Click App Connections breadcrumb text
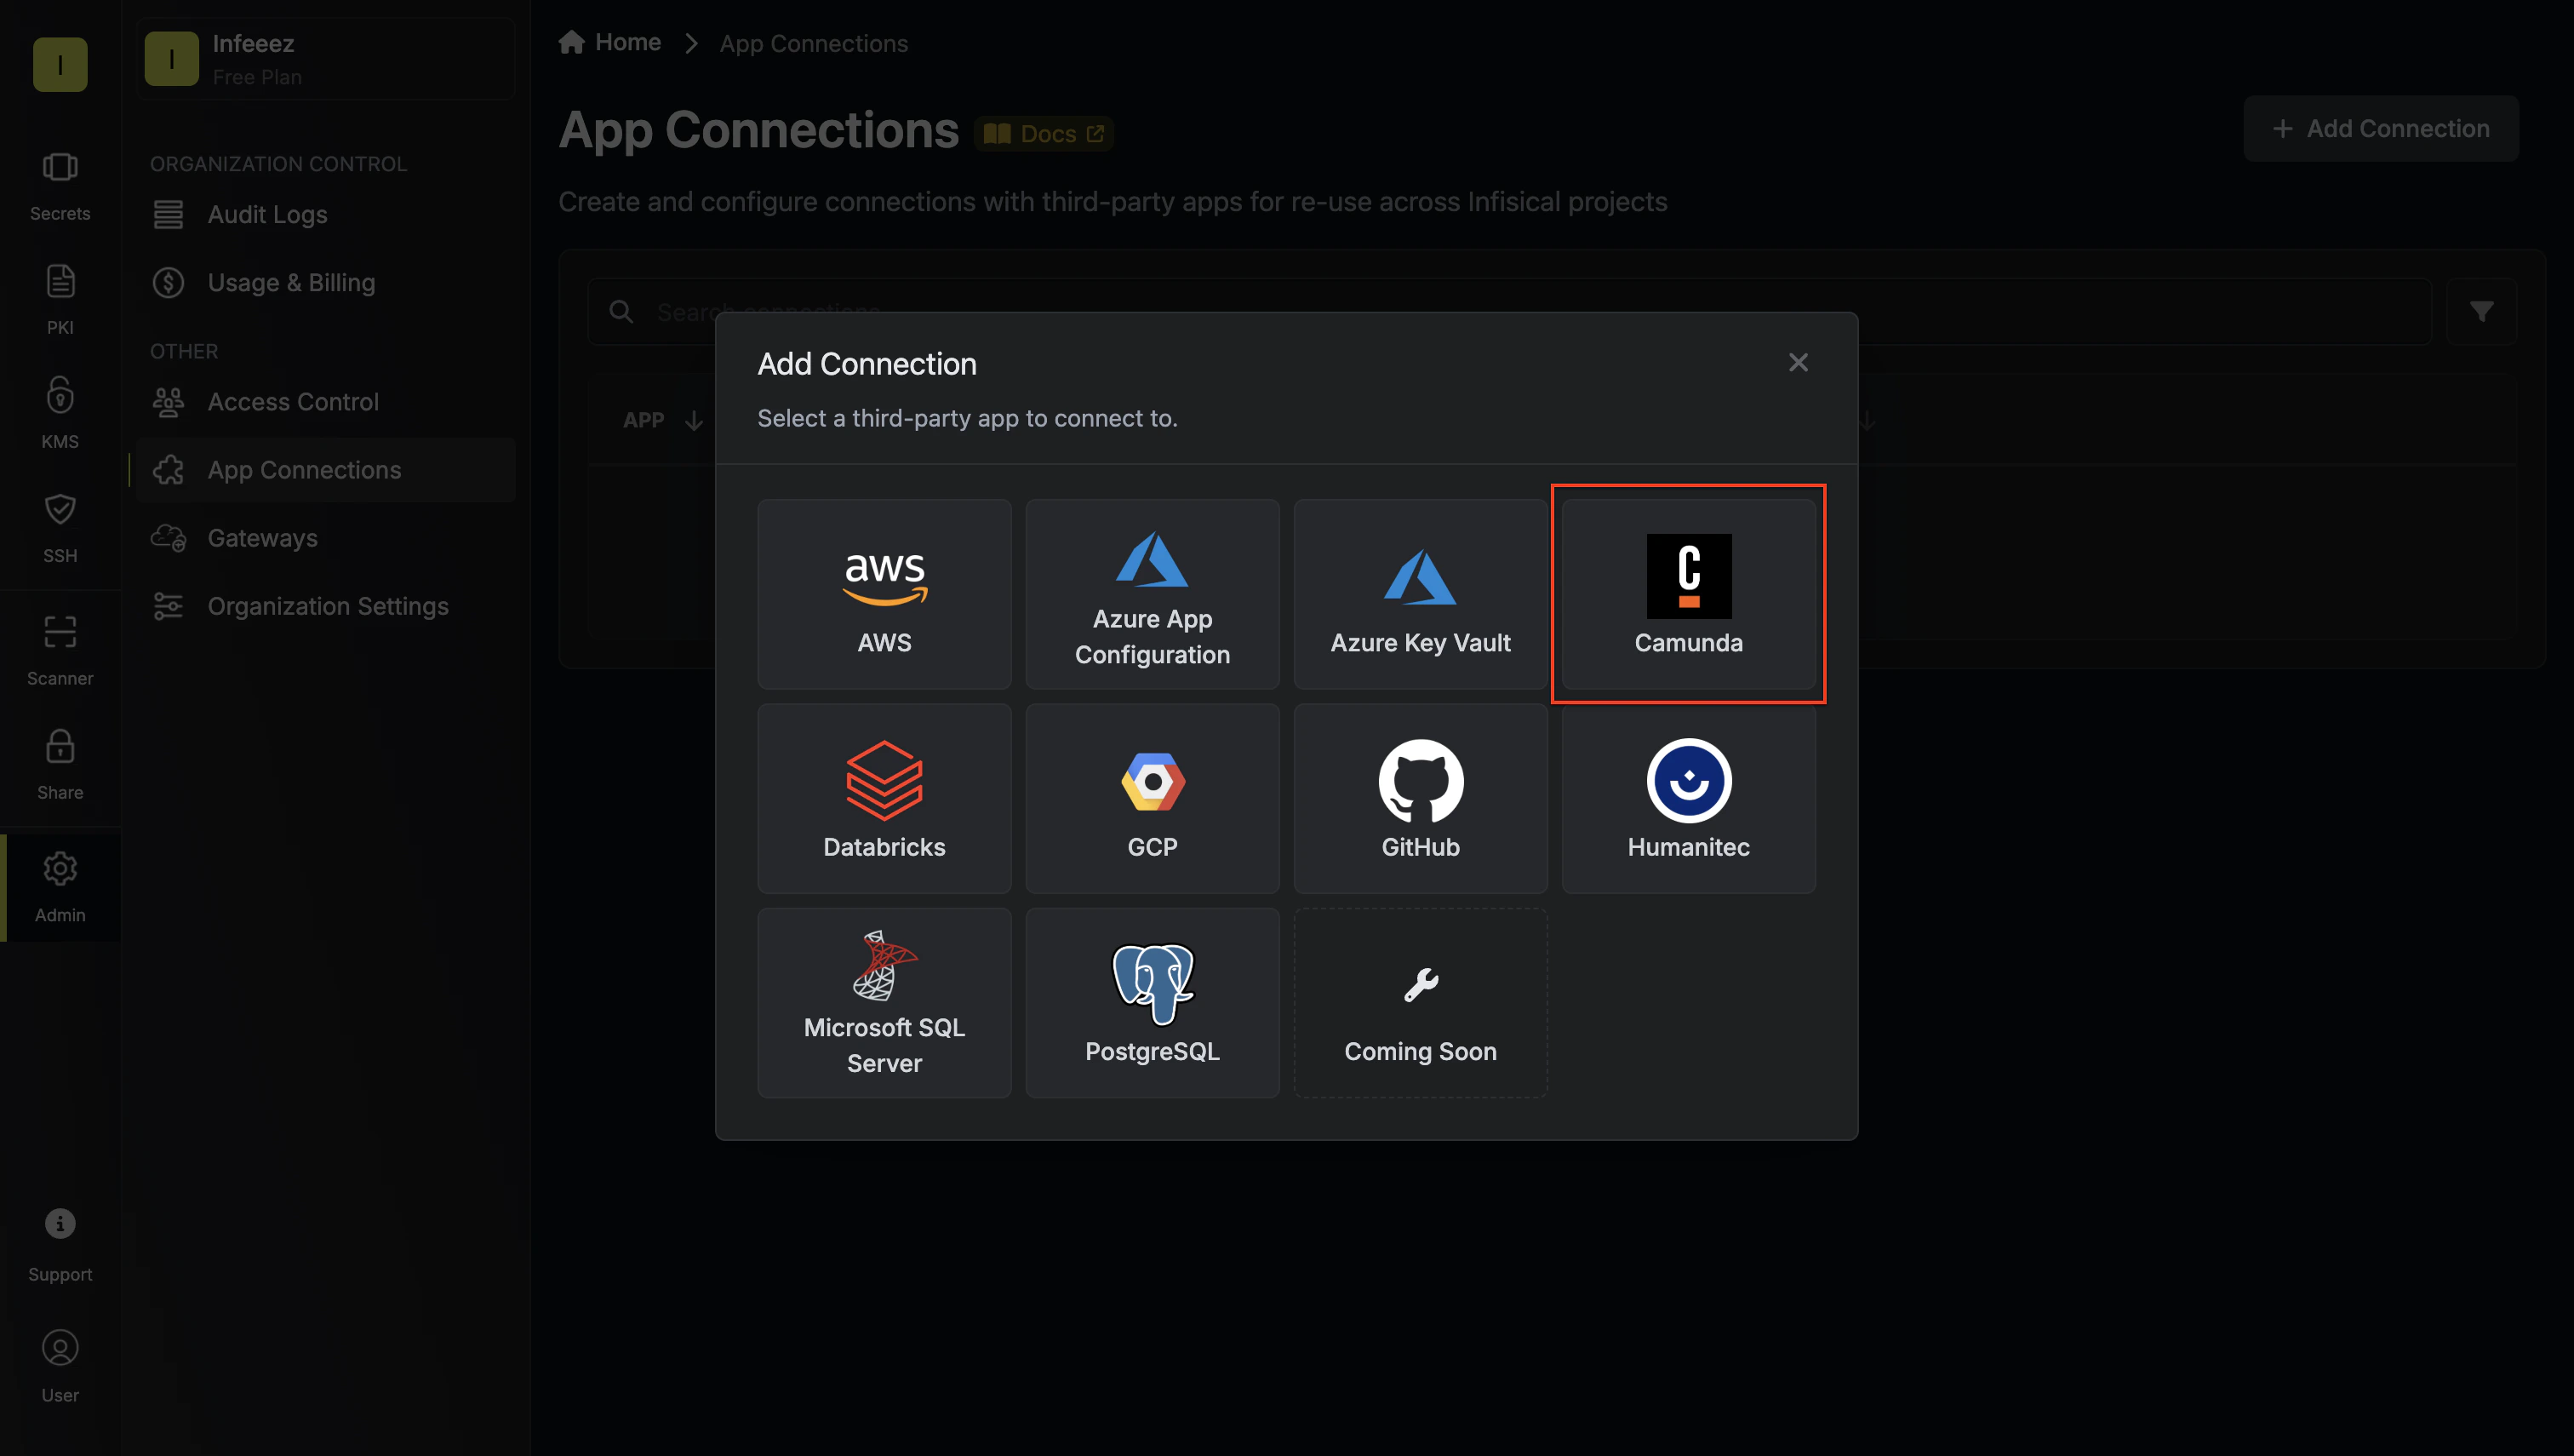The image size is (2574, 1456). click(x=814, y=44)
